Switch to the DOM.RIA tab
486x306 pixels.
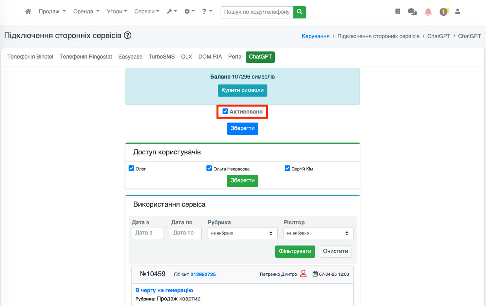click(210, 57)
